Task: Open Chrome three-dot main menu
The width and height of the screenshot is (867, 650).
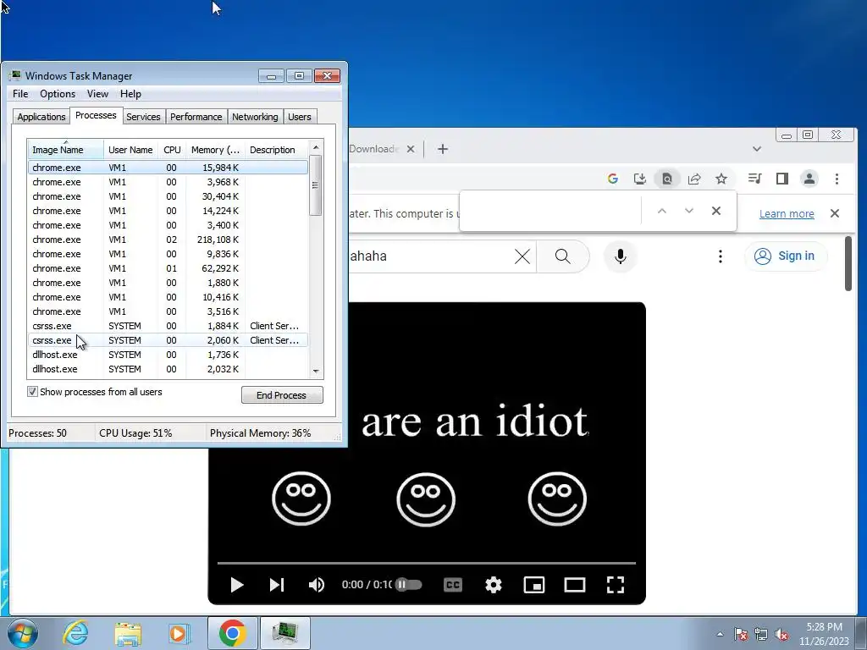Action: coord(837,179)
